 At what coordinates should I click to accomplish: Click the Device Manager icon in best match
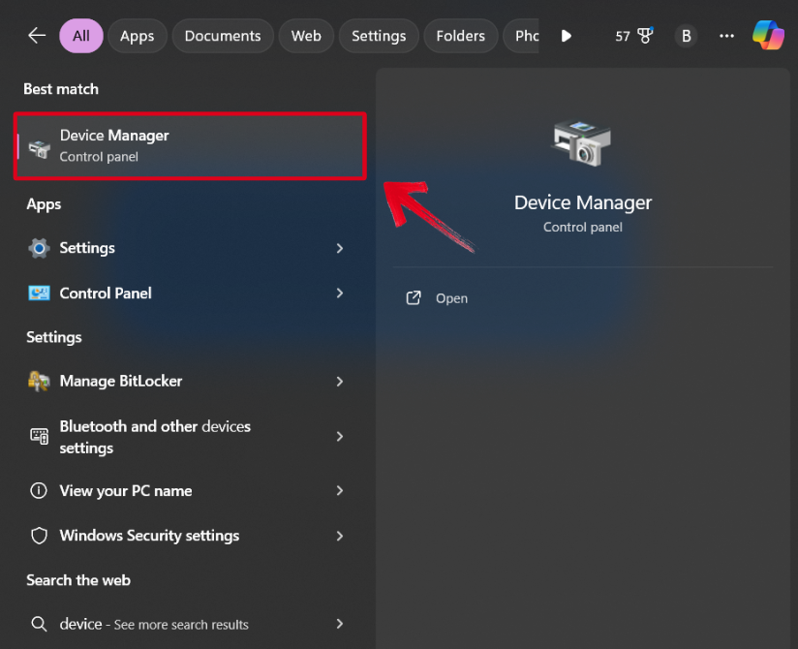click(39, 148)
